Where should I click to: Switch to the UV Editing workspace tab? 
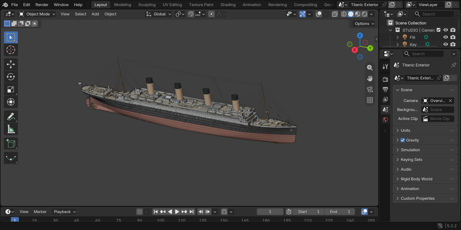point(172,5)
